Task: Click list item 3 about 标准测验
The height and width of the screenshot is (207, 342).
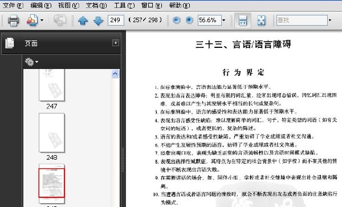Action: 226,112
